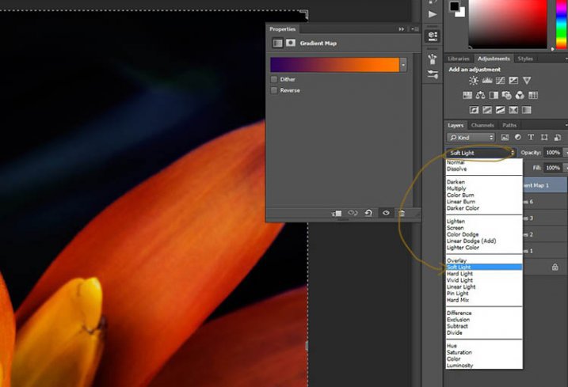This screenshot has width=568, height=387.
Task: Clip adjustment to layer below
Action: click(x=337, y=213)
